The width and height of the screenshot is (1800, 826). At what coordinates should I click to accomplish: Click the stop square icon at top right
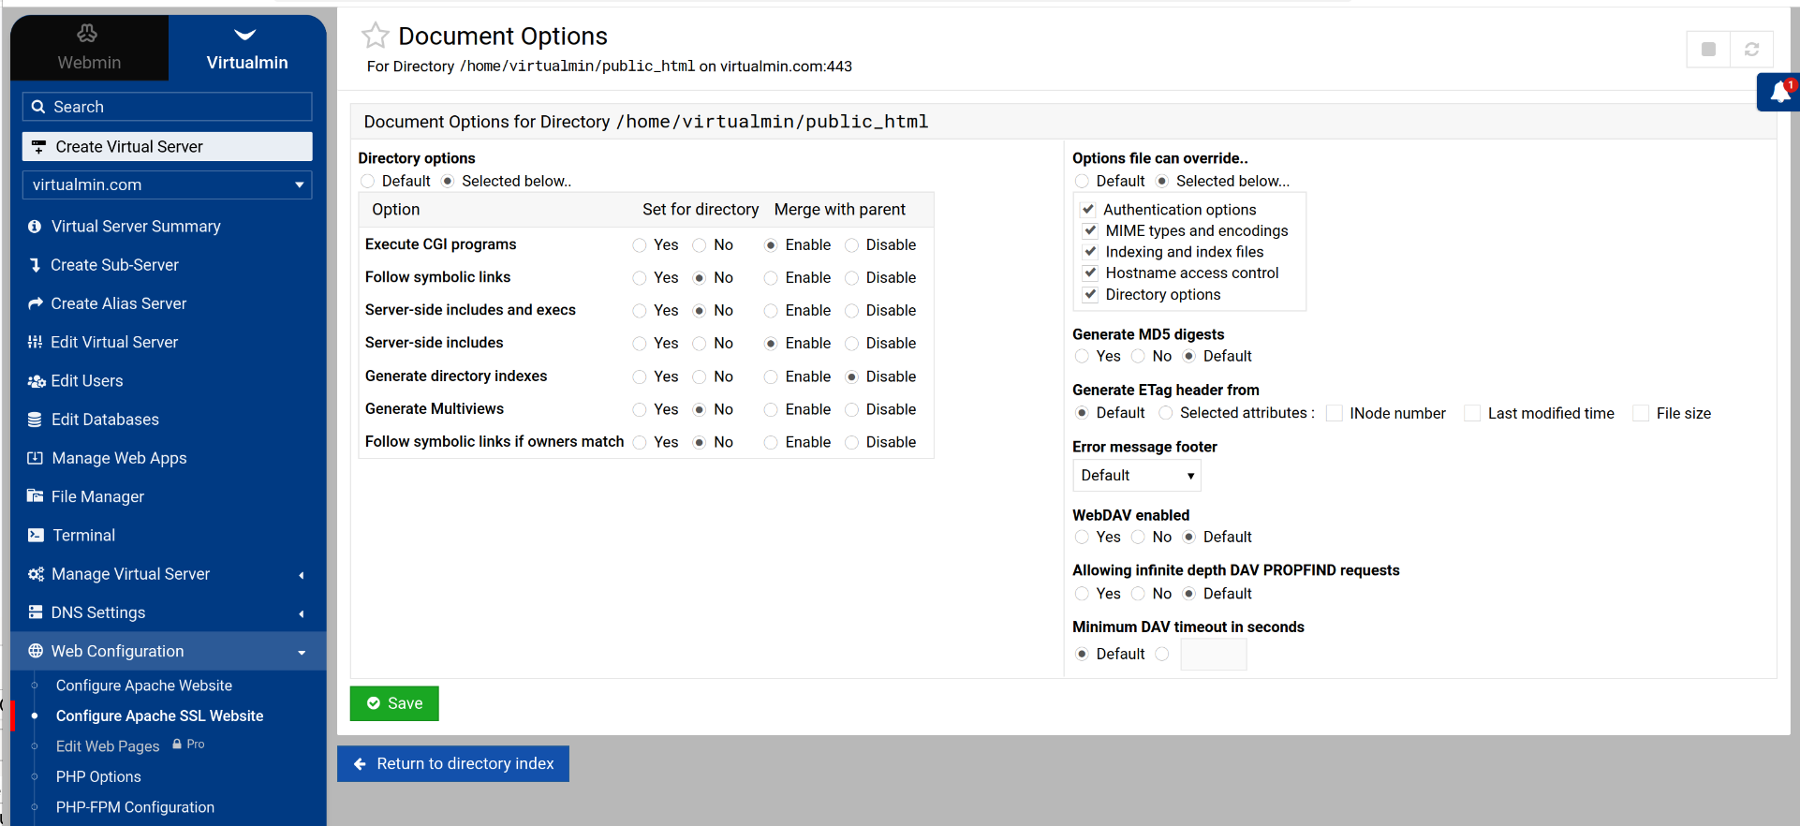pos(1708,50)
